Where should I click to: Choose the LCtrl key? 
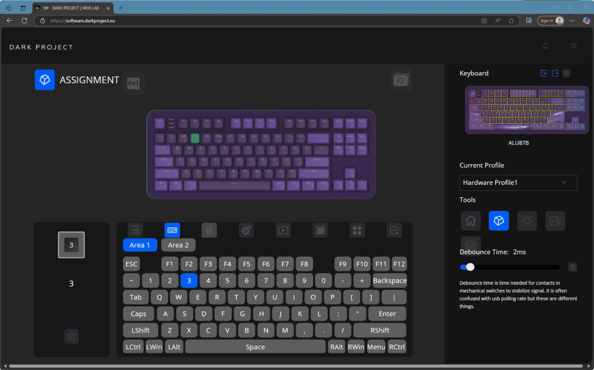133,347
